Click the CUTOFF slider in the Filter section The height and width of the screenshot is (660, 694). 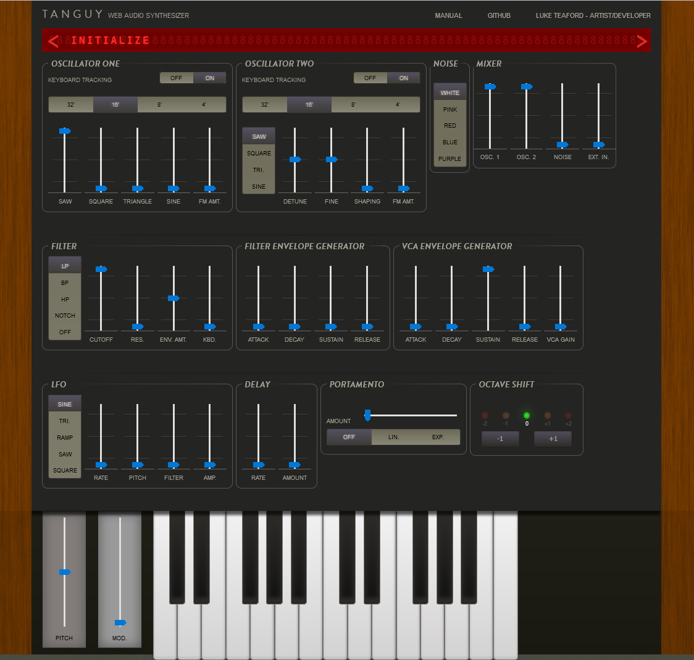point(101,269)
